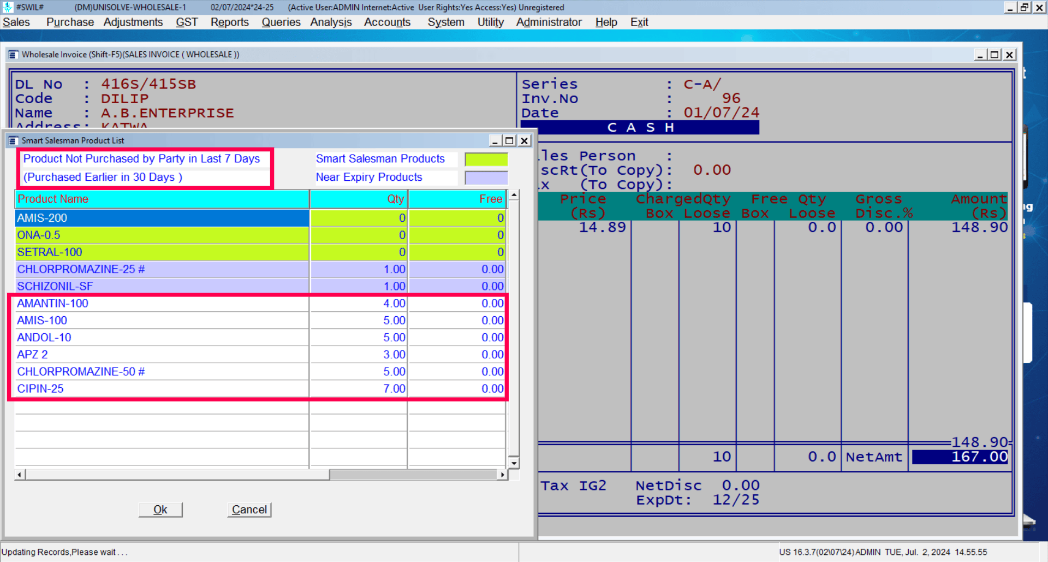1048x562 pixels.
Task: Click the Smart Salesman Products label
Action: point(380,159)
